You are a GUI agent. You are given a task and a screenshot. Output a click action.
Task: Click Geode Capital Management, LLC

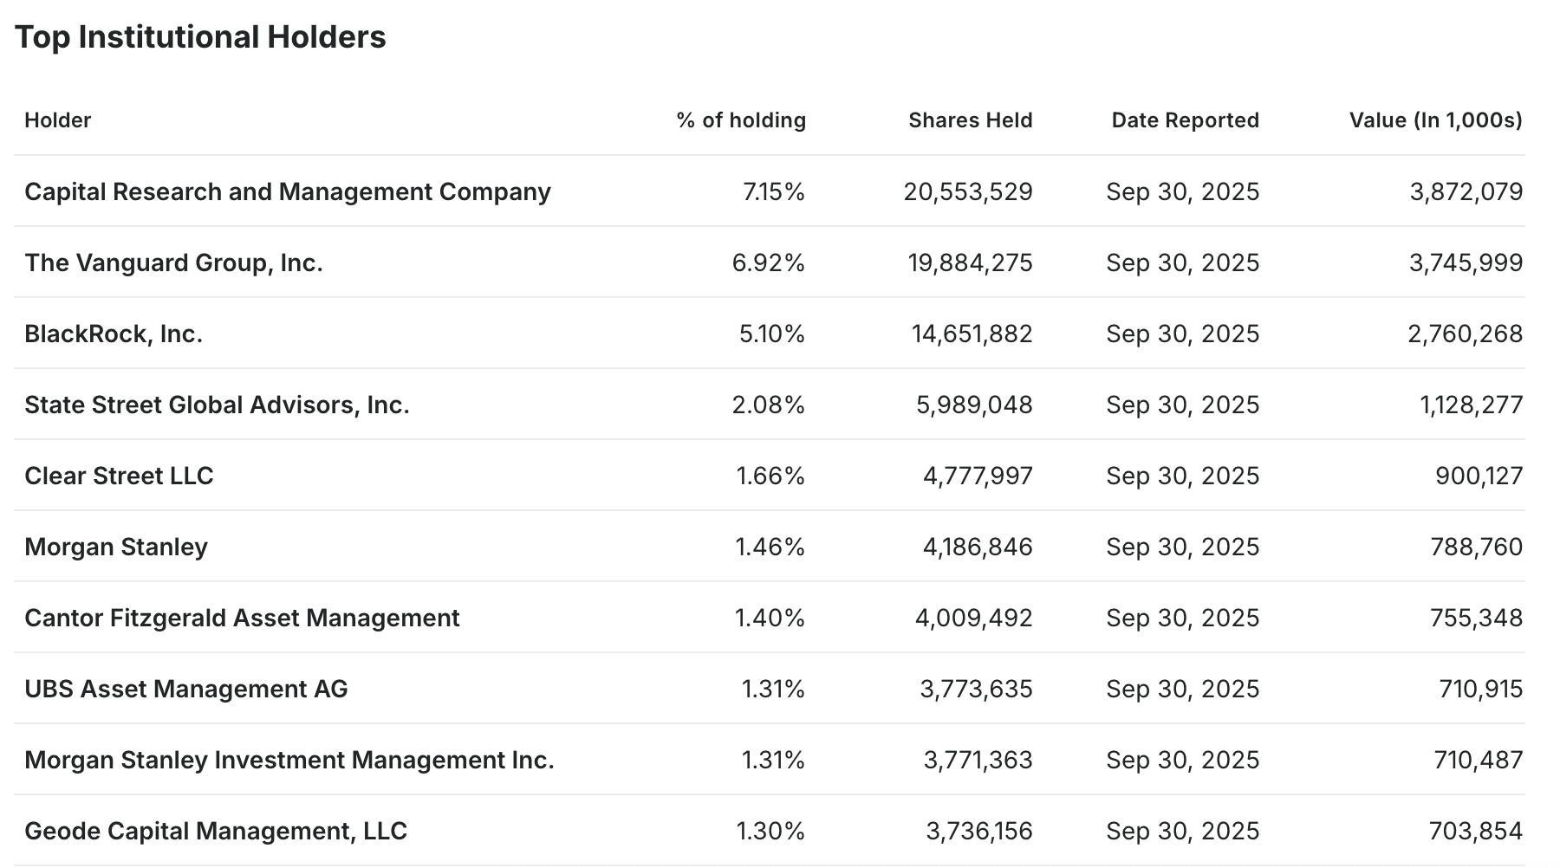pyautogui.click(x=216, y=831)
